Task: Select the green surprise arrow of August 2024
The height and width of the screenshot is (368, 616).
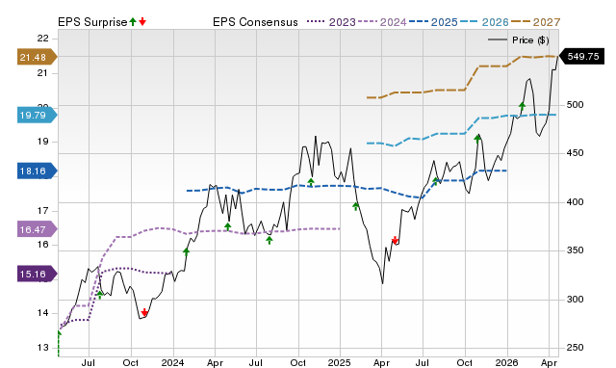Action: [x=269, y=240]
